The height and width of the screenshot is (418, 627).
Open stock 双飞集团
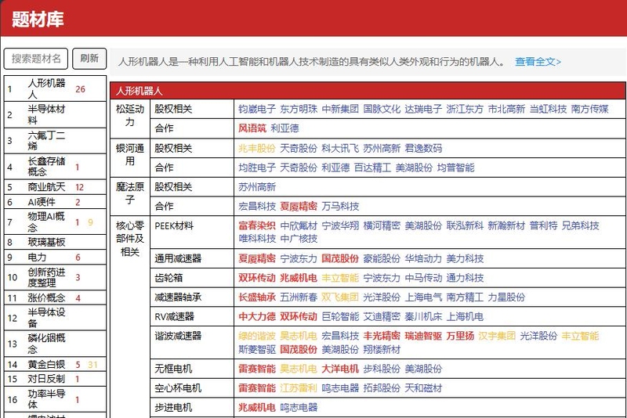click(340, 297)
